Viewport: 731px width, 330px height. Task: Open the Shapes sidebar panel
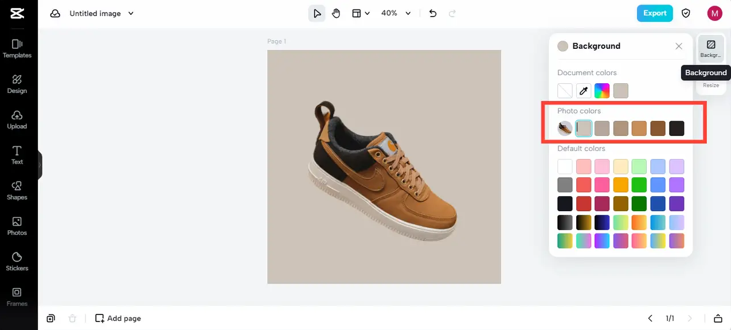[17, 191]
